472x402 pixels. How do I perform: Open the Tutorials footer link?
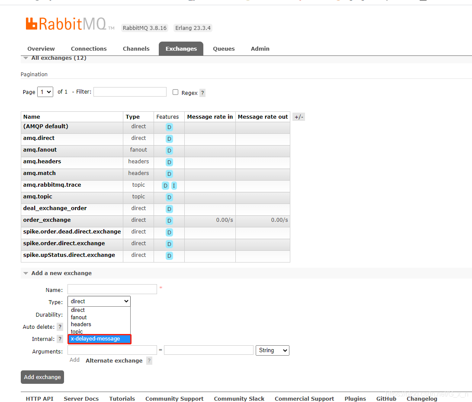tap(122, 399)
